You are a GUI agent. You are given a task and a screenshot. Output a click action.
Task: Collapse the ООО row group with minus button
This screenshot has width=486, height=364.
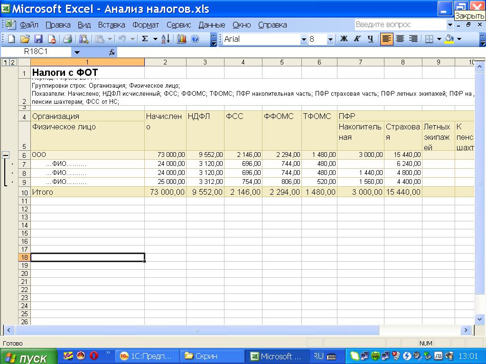[x=6, y=155]
